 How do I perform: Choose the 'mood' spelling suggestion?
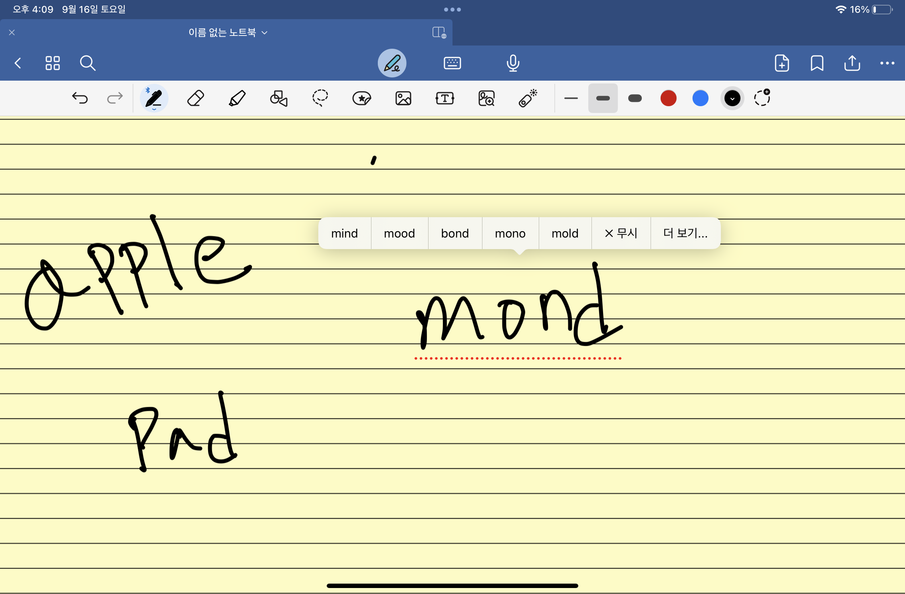tap(399, 234)
